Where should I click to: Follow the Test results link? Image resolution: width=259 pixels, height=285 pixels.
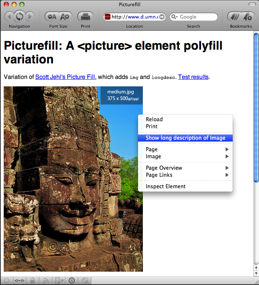(x=193, y=77)
